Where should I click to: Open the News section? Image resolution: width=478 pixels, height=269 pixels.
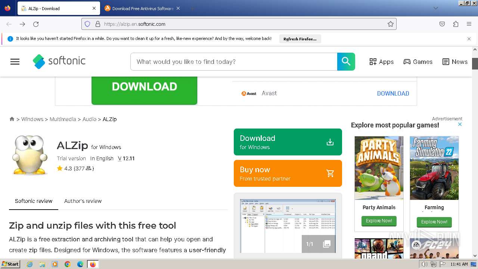click(x=455, y=62)
